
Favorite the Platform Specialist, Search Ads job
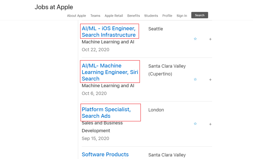coord(195,124)
